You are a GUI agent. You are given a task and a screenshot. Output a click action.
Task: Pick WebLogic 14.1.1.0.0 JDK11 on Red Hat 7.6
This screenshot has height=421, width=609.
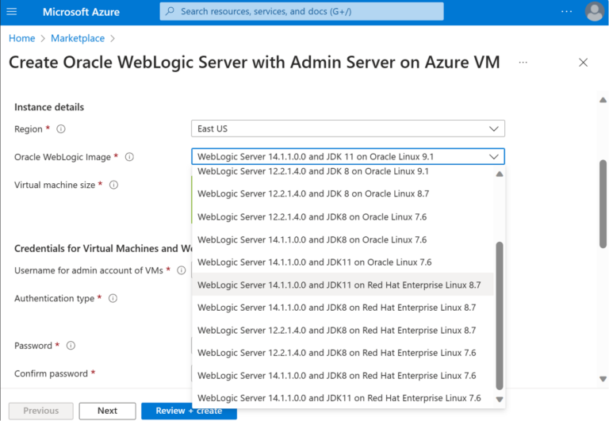pos(339,398)
